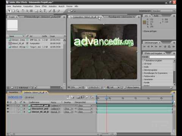Open the Arbeitsbereich workspace dropdown

tap(174, 11)
